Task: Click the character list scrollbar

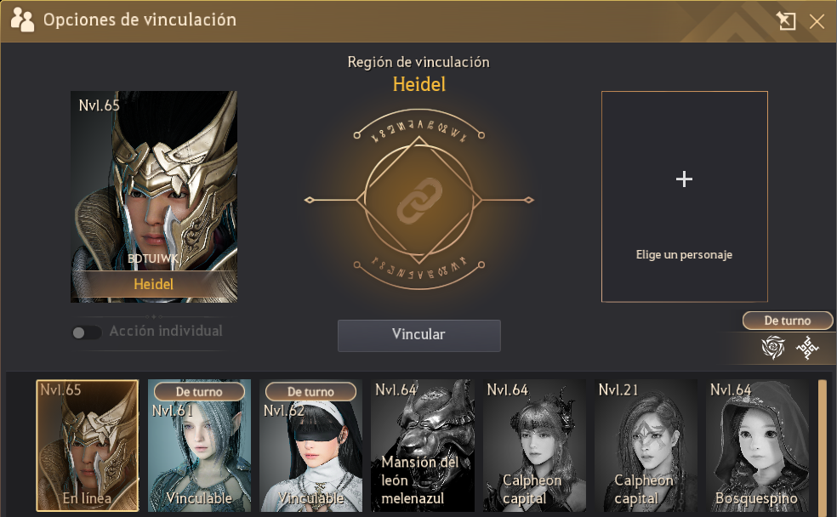Action: coord(822,446)
